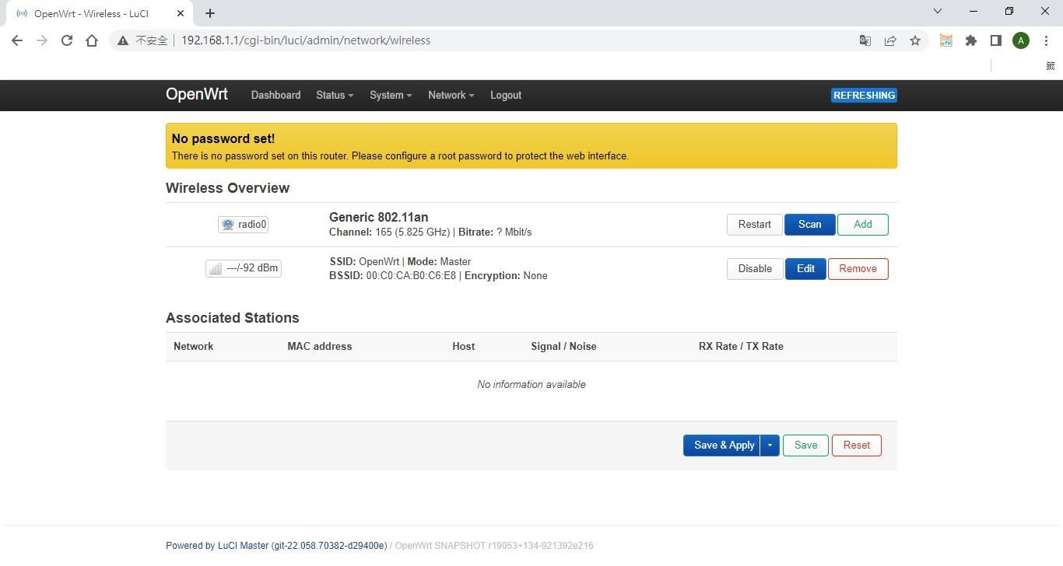Click the Smart extension icon
Viewport: 1063px width, 566px height.
tap(946, 40)
